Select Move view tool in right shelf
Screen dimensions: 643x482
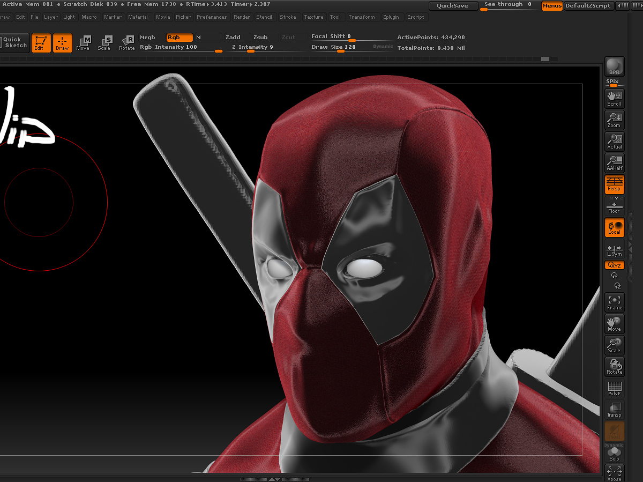coord(614,324)
